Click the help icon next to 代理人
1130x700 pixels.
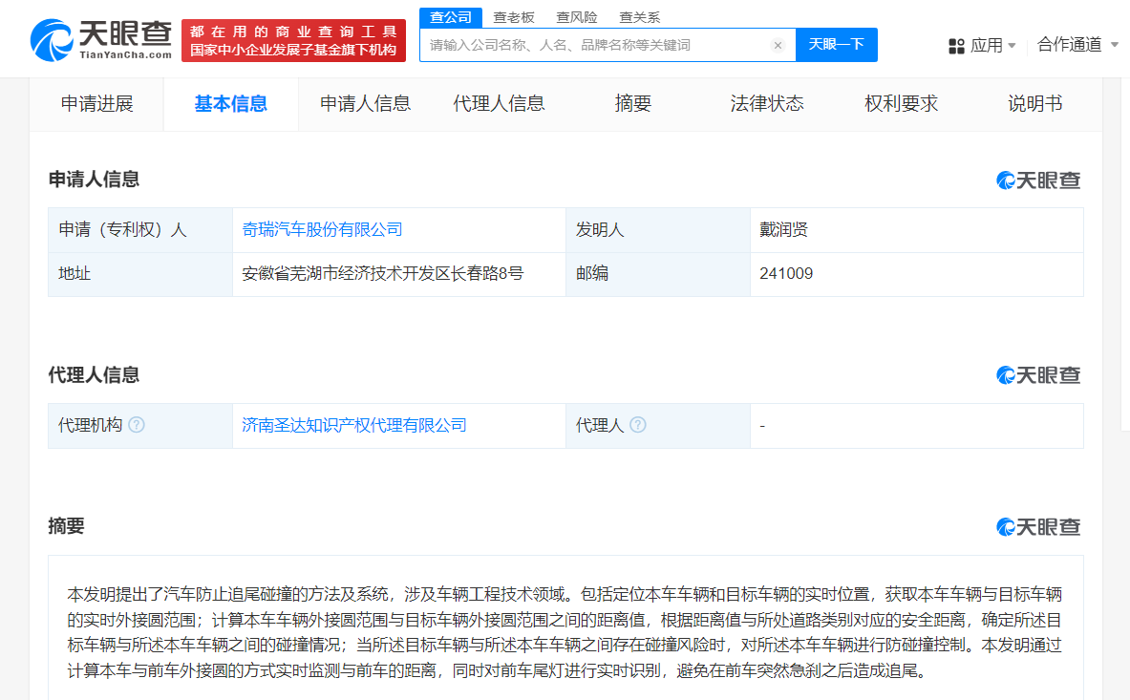tap(638, 425)
